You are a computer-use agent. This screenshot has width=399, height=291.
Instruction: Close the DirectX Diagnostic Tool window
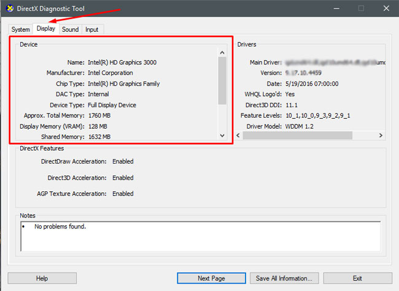tap(386, 9)
